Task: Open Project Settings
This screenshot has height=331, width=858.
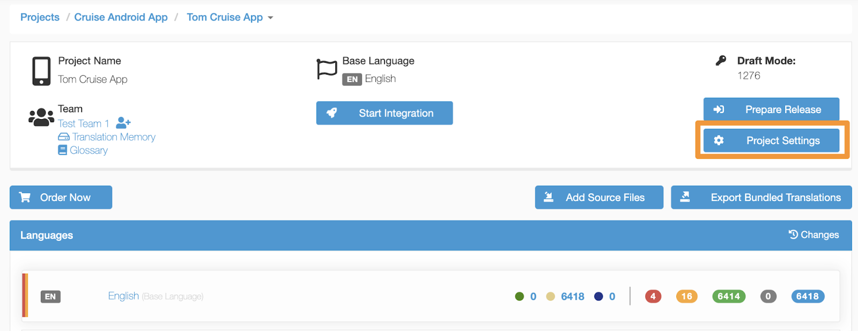Action: [x=771, y=141]
